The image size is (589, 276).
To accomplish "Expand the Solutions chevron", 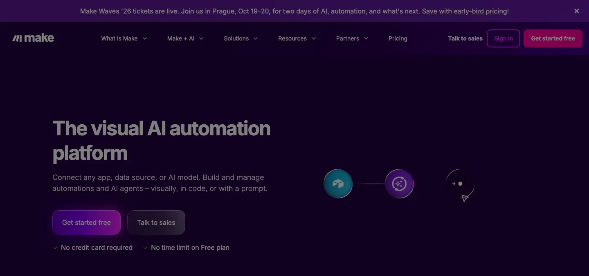I will 256,38.
